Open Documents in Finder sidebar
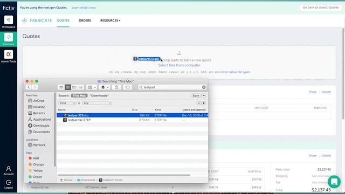Viewport: 345px width, 194px height. click(x=39, y=131)
